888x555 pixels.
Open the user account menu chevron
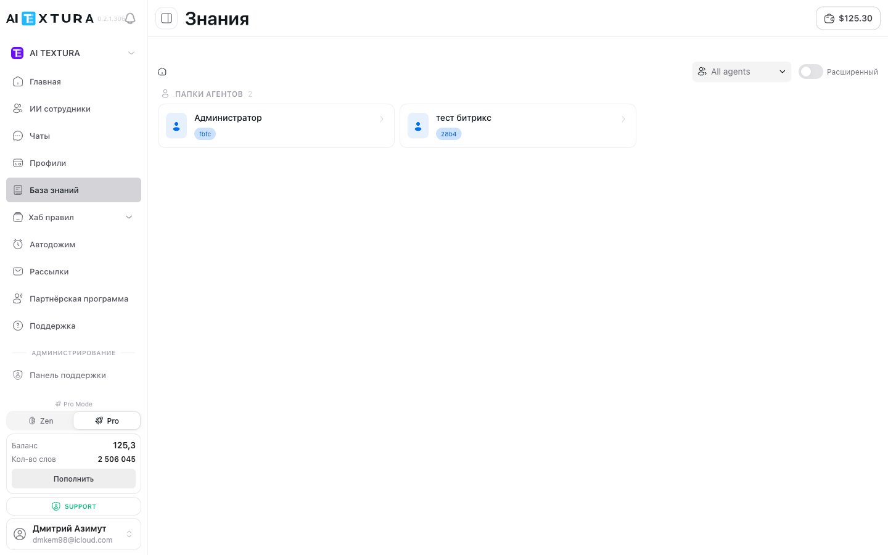pos(129,534)
